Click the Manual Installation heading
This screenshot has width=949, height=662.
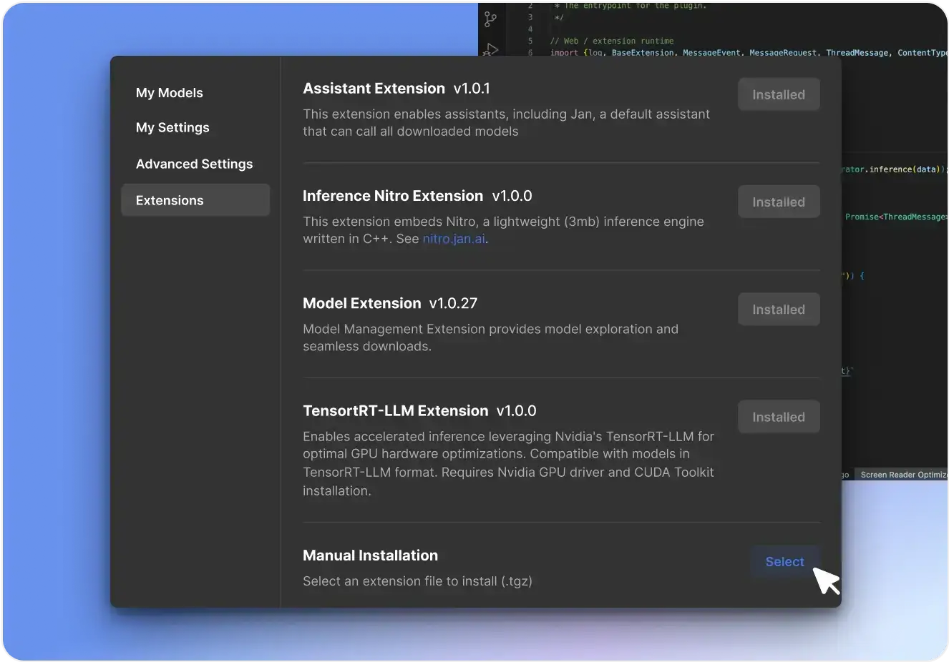click(x=370, y=555)
